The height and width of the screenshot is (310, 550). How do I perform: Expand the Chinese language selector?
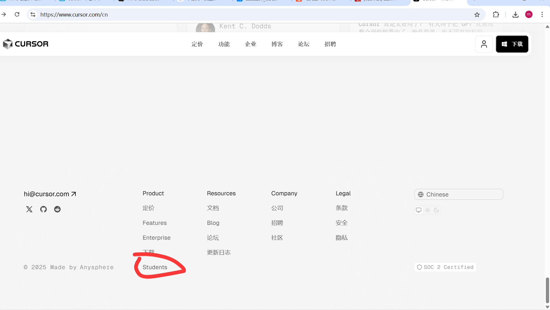pyautogui.click(x=459, y=194)
